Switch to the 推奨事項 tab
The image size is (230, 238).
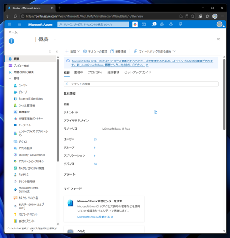tap(113, 72)
